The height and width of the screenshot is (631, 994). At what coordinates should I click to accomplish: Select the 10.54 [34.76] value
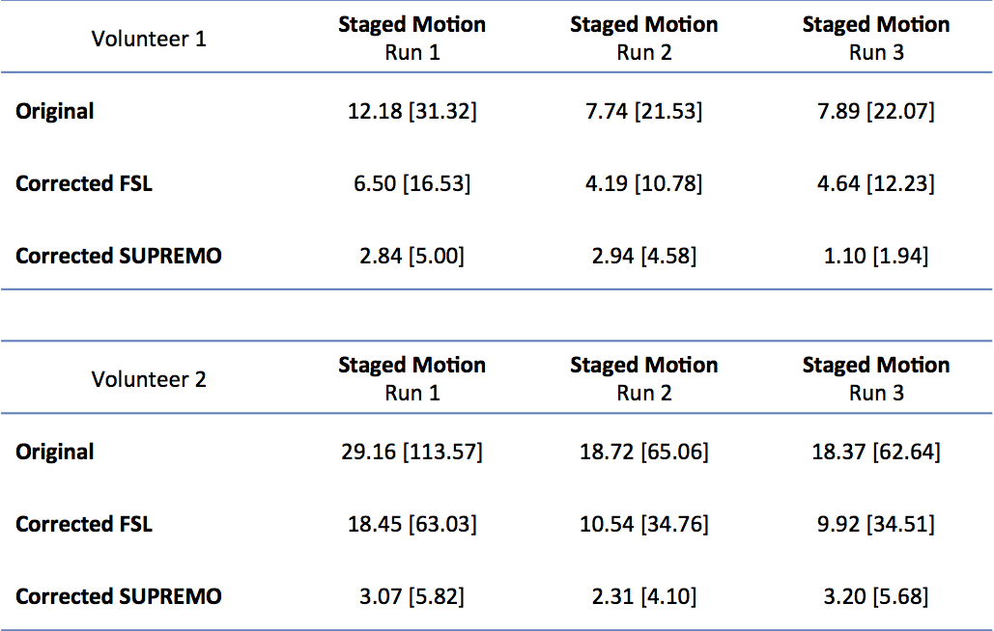click(x=644, y=524)
